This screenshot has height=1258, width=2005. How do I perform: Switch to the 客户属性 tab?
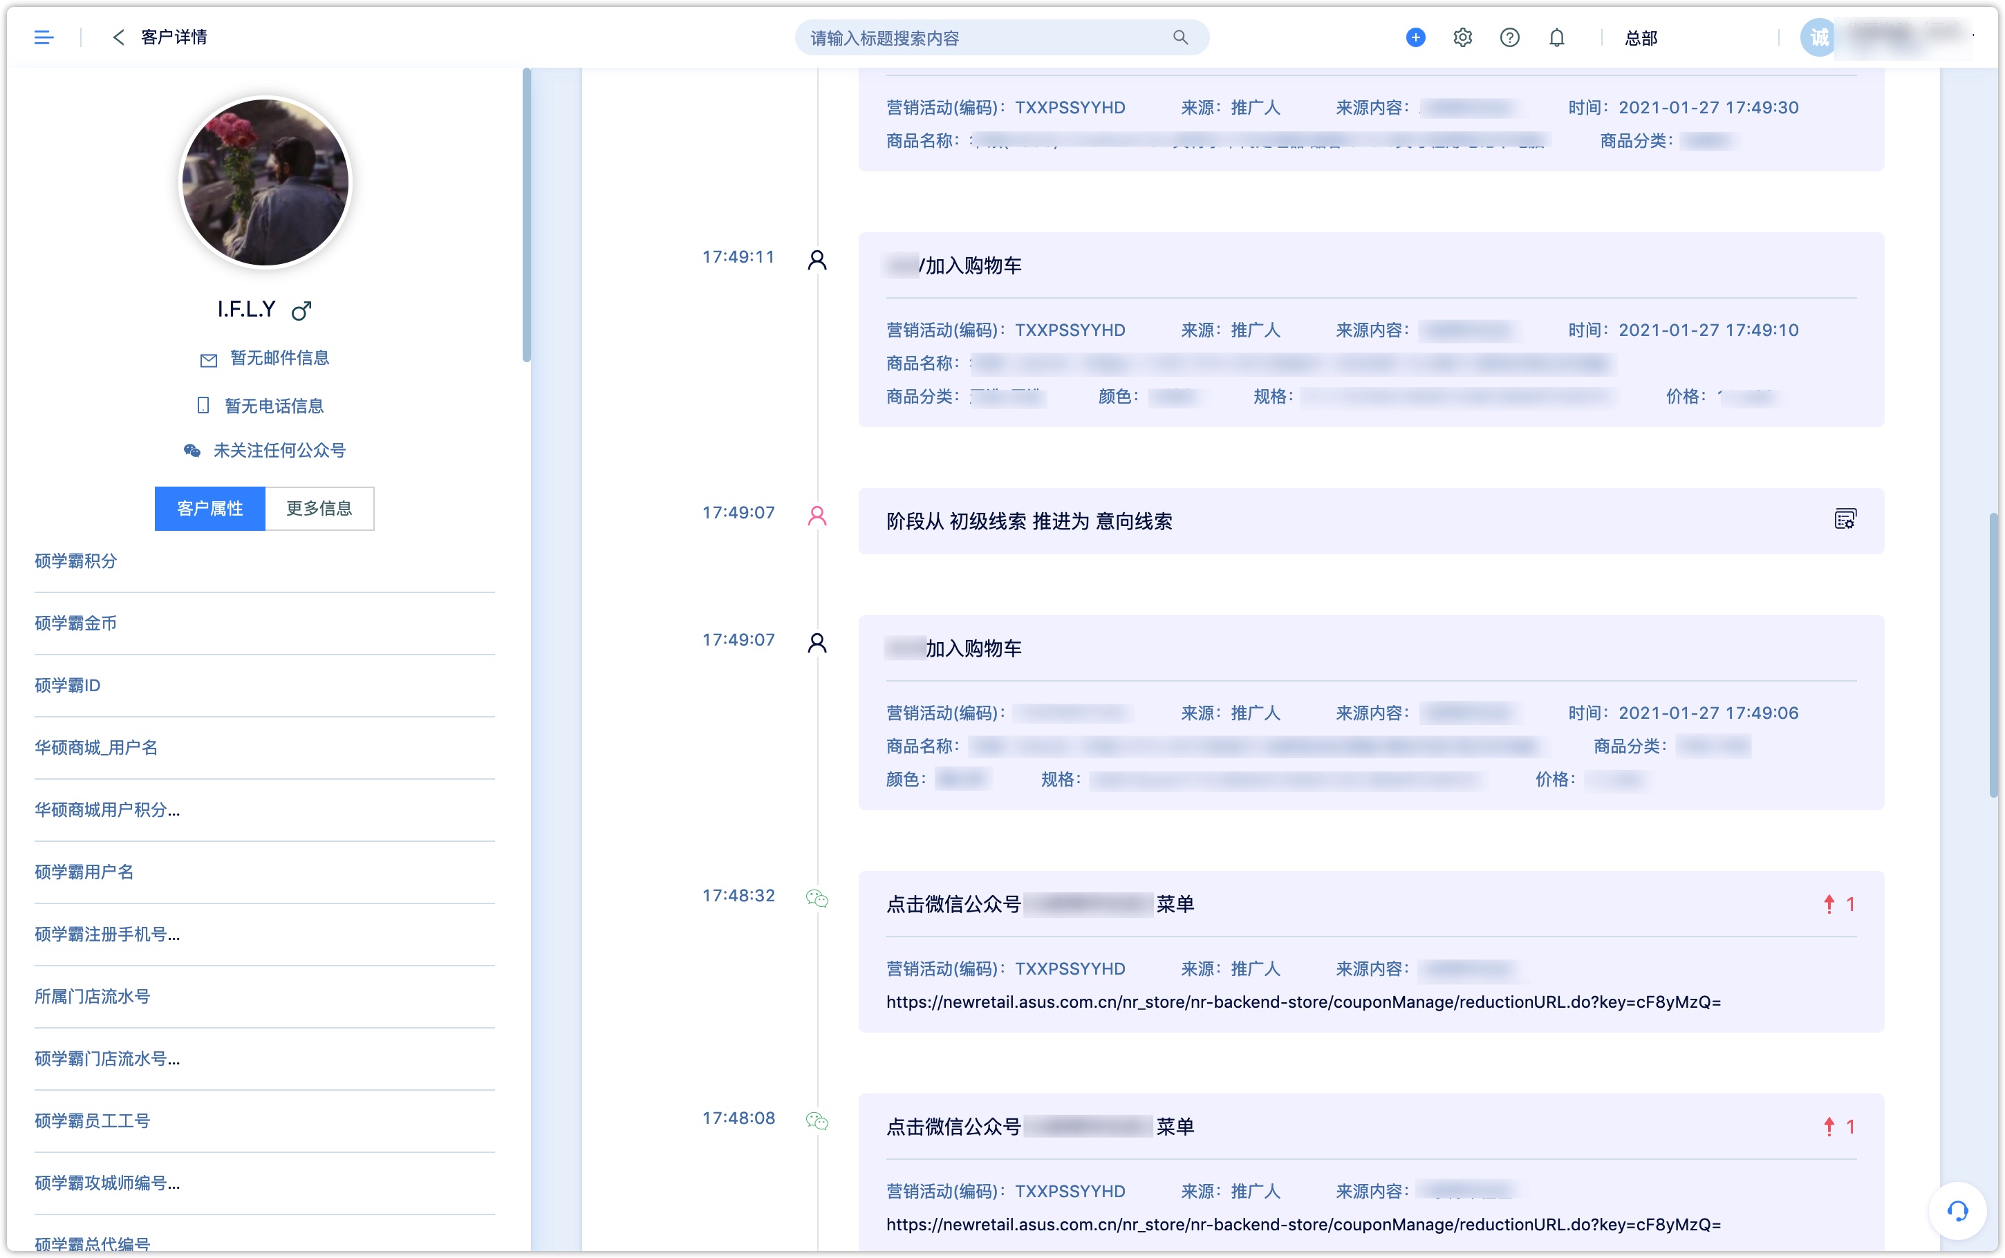pyautogui.click(x=209, y=508)
